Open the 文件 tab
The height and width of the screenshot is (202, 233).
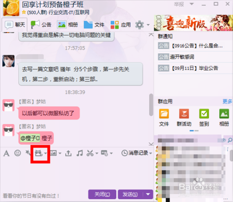pos(94,25)
